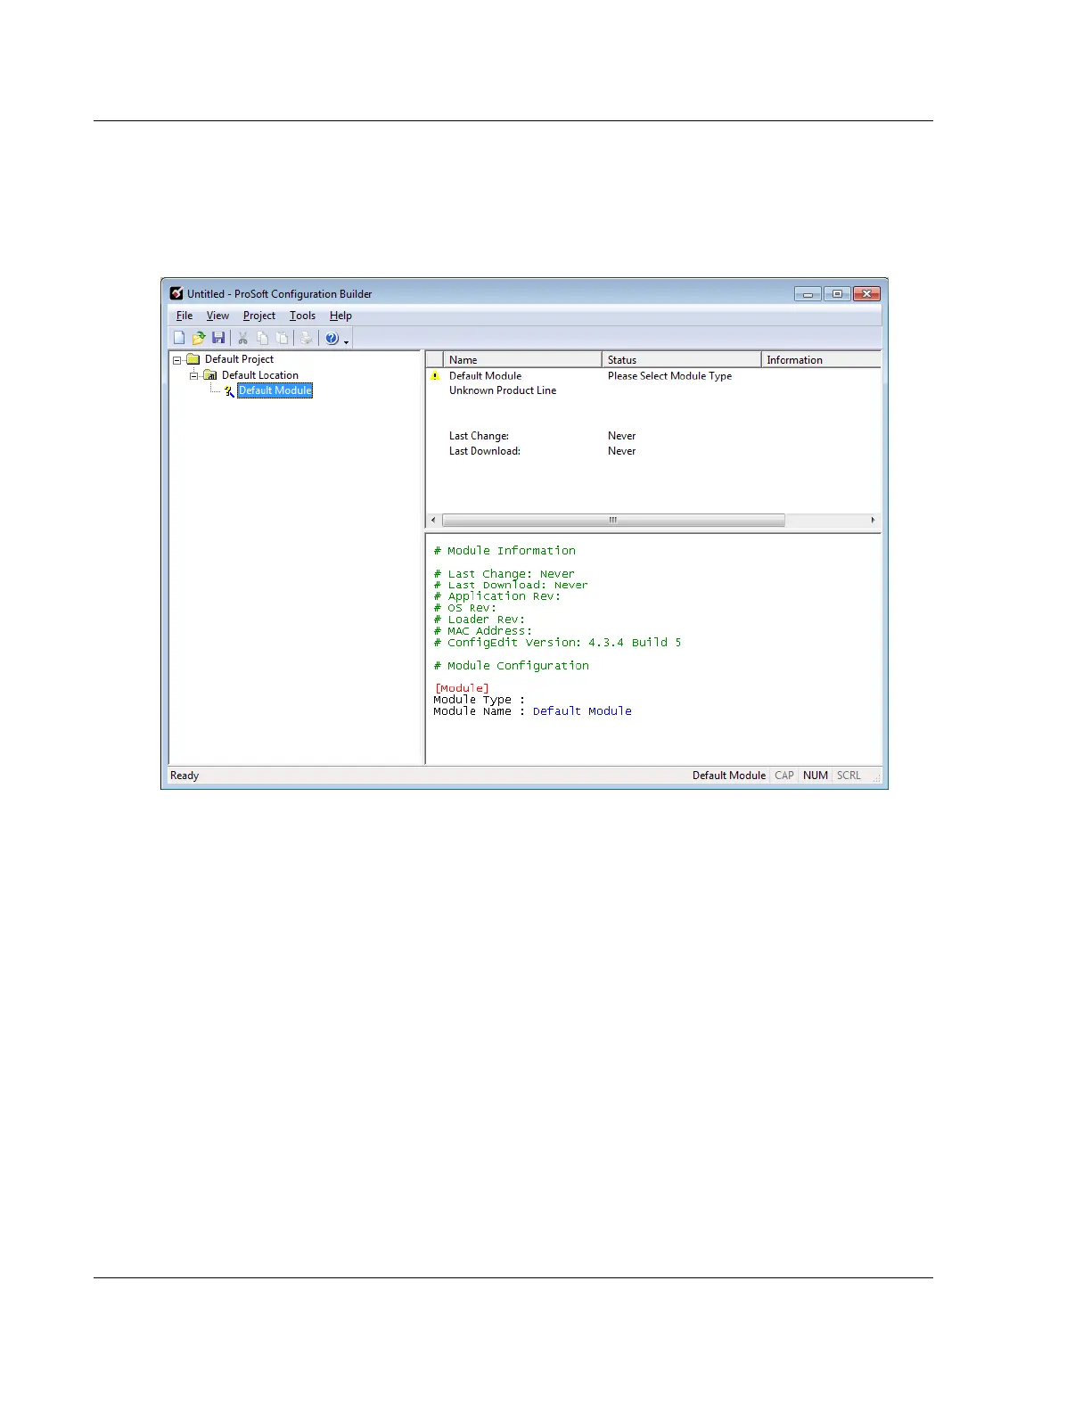Image resolution: width=1091 pixels, height=1412 pixels.
Task: Click '# Last Download: Never' comment line
Action: coord(511,586)
